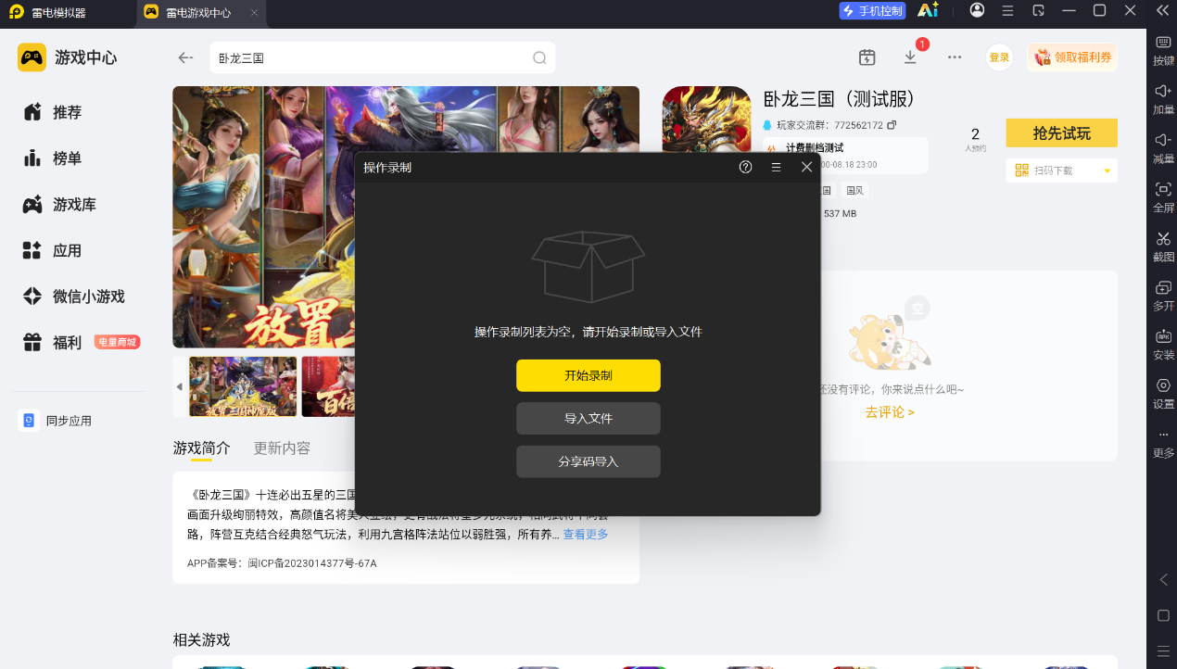Image resolution: width=1177 pixels, height=669 pixels.
Task: Click Android back triangle in sidebar
Action: point(1164,580)
